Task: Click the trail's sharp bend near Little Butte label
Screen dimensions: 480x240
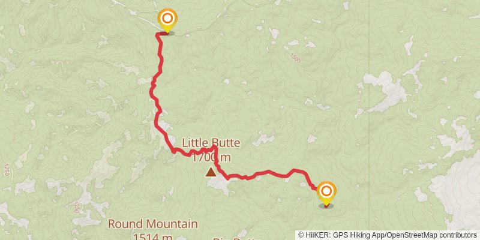Action: [215, 148]
